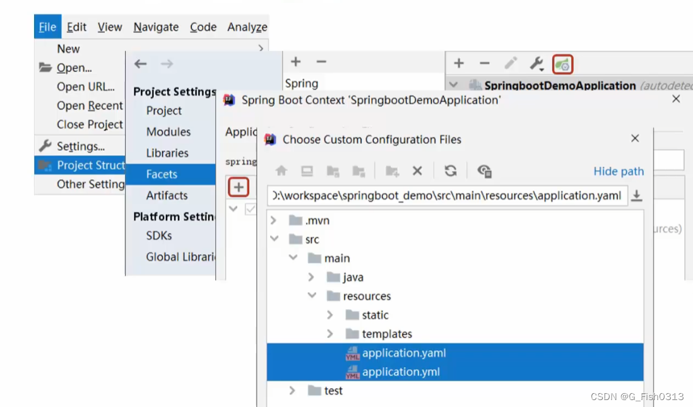Go forward with the right arrow
Image resolution: width=693 pixels, height=407 pixels.
(167, 64)
